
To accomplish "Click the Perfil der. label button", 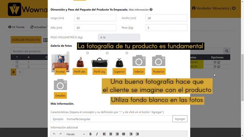I will pyautogui.click(x=80, y=72).
